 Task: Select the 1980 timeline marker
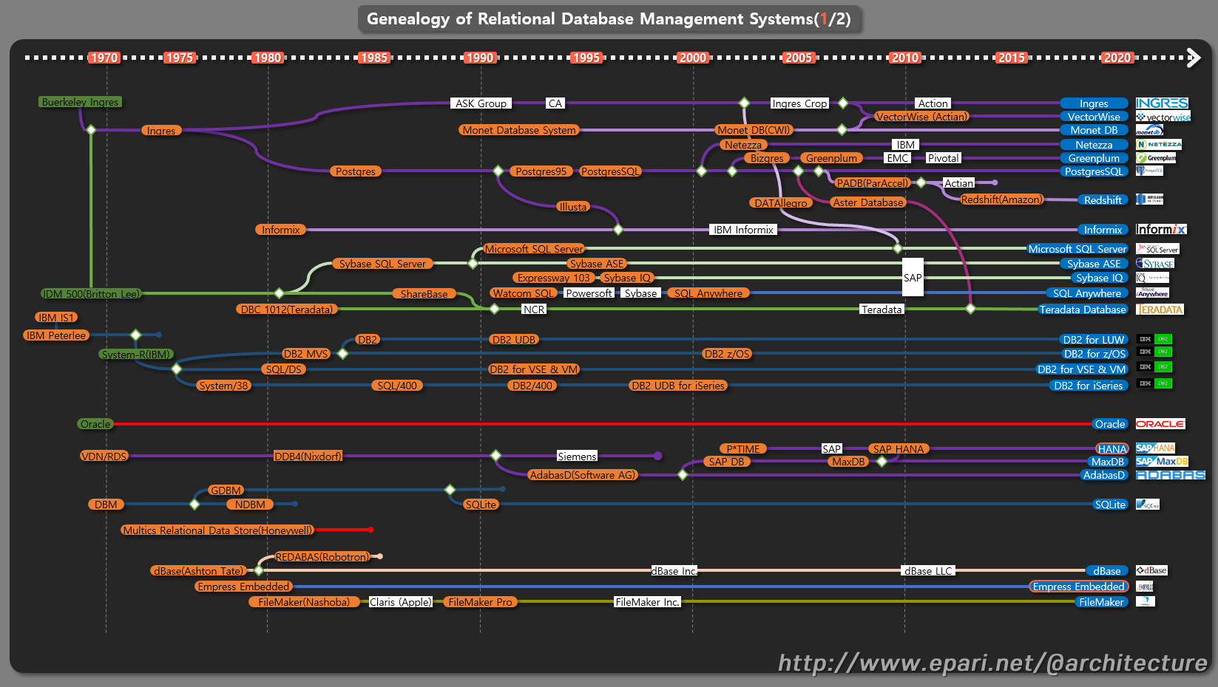[268, 58]
